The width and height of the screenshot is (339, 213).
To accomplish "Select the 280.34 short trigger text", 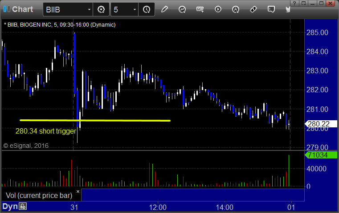I will (x=46, y=131).
